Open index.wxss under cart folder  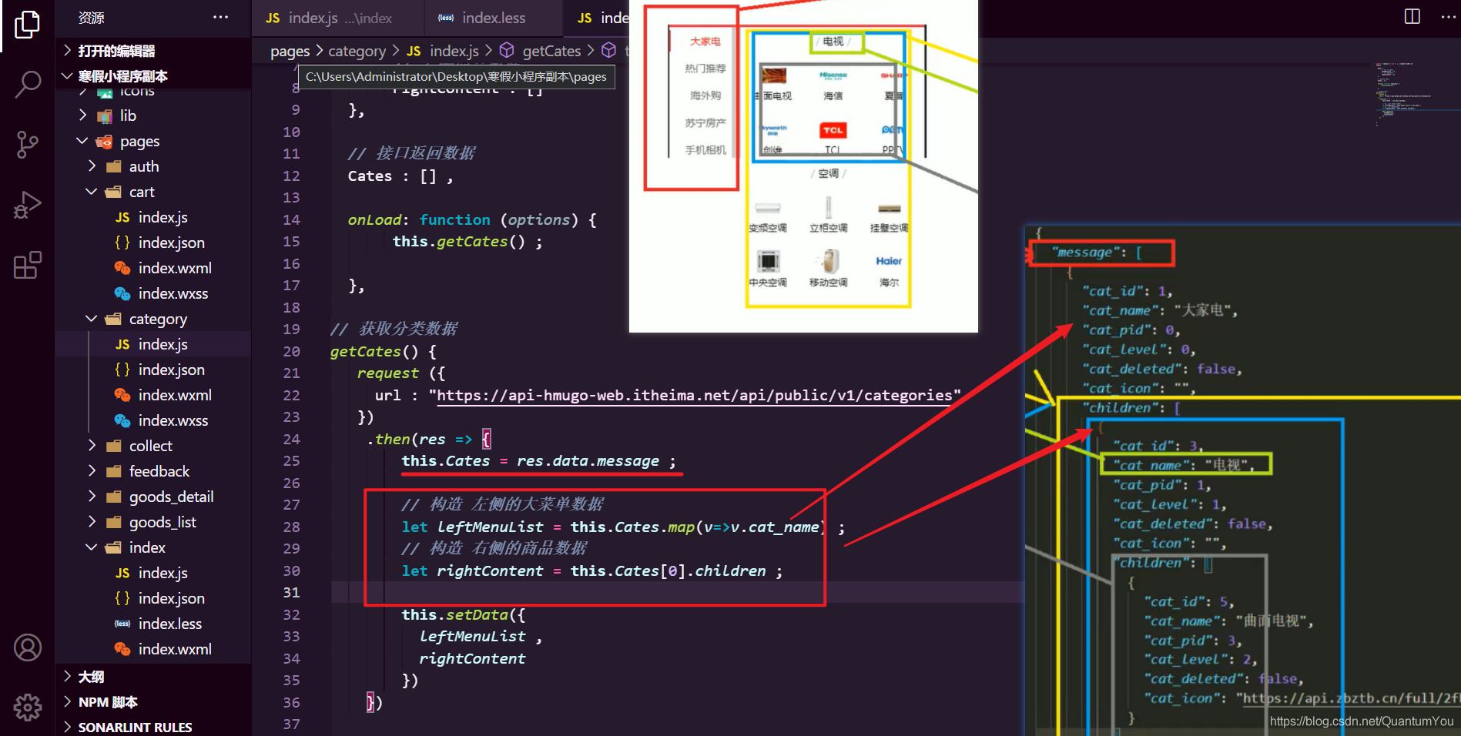coord(152,293)
